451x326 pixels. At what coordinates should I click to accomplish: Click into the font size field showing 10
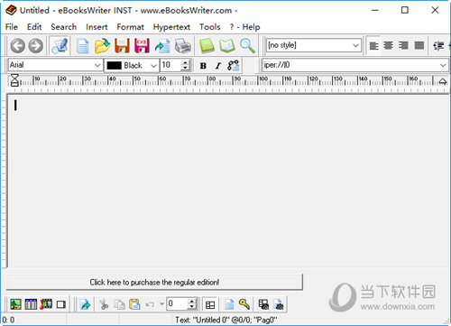170,65
